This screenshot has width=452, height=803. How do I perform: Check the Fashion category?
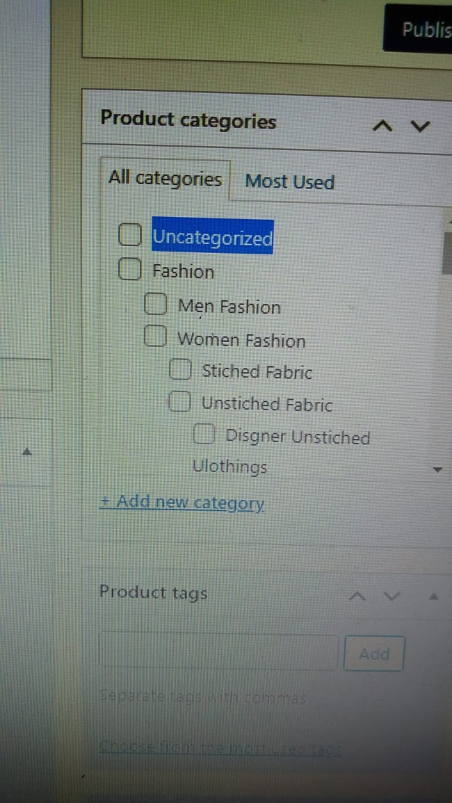coord(129,270)
